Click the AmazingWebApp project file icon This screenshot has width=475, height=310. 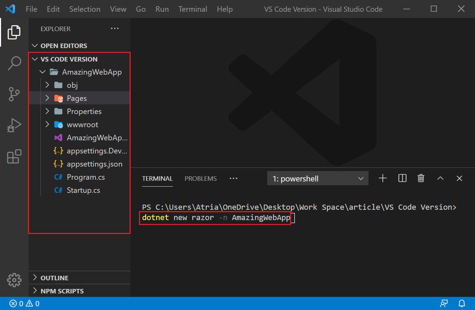[58, 138]
